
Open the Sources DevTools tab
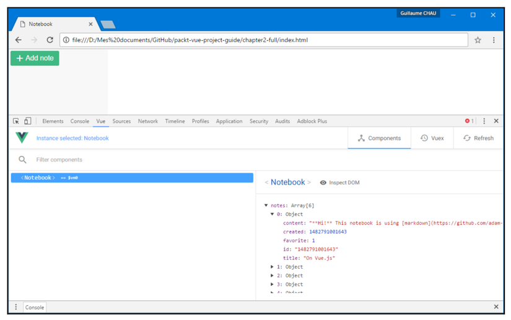(x=121, y=121)
